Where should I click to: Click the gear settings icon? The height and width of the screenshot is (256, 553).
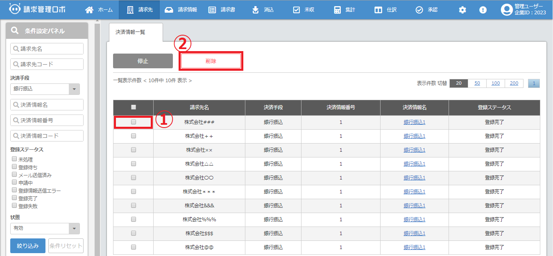pyautogui.click(x=462, y=10)
